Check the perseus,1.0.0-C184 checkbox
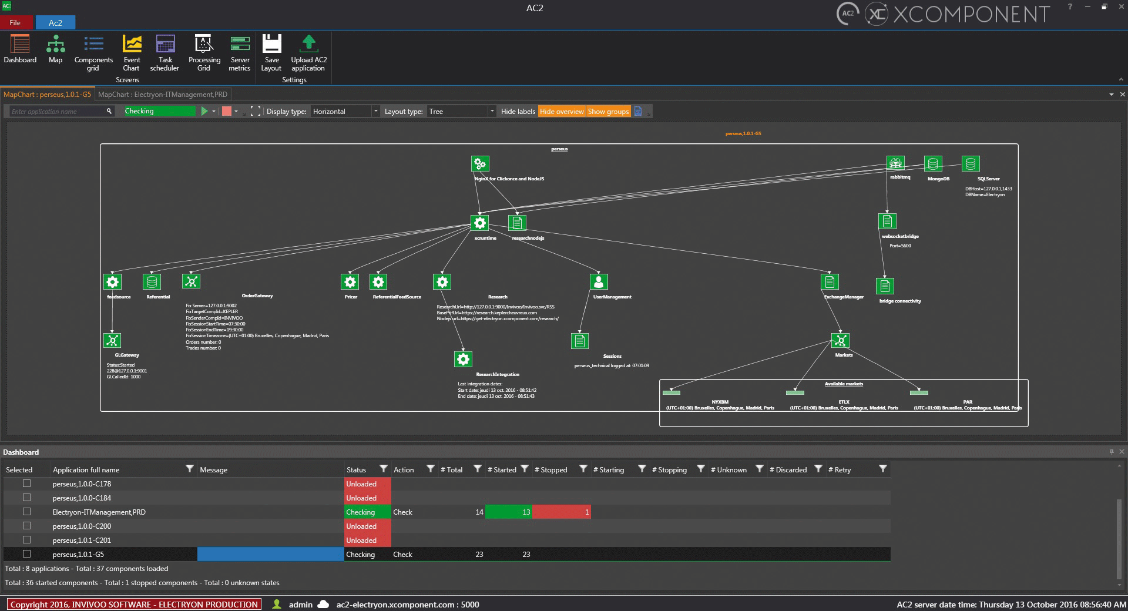The image size is (1128, 611). (x=26, y=498)
